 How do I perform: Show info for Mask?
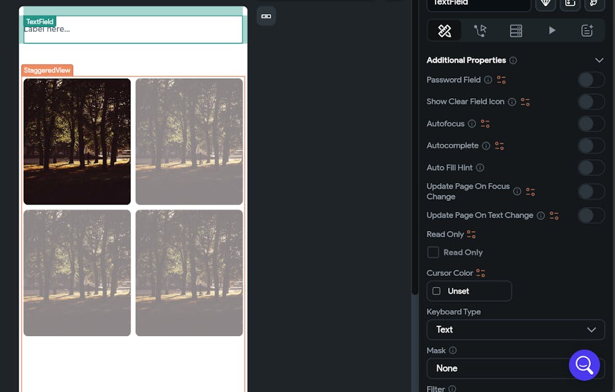(x=453, y=350)
